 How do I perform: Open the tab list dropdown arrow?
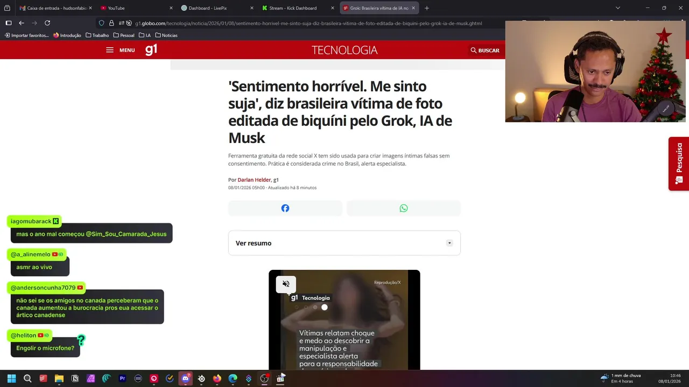[617, 8]
